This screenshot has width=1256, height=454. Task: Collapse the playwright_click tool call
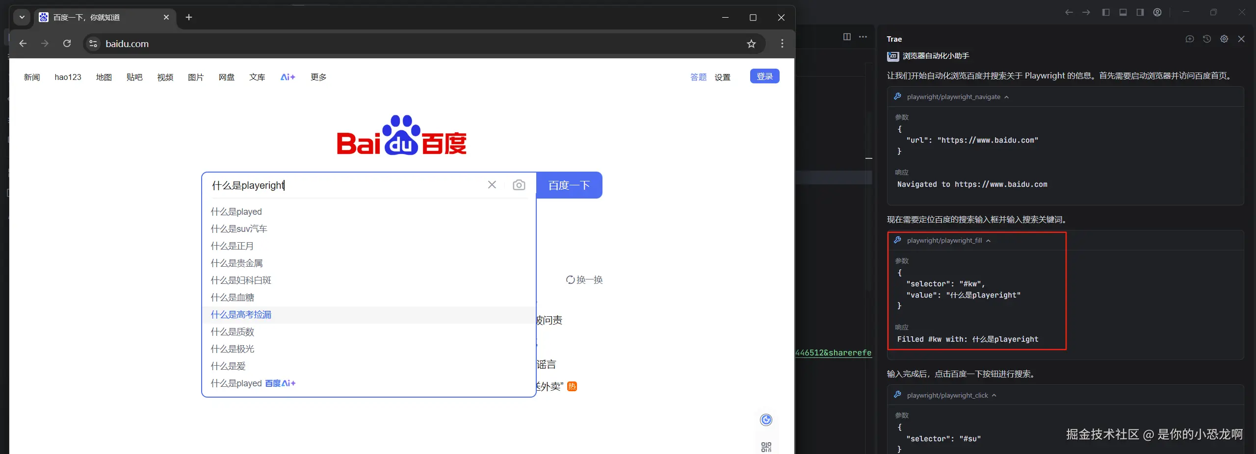click(x=994, y=396)
